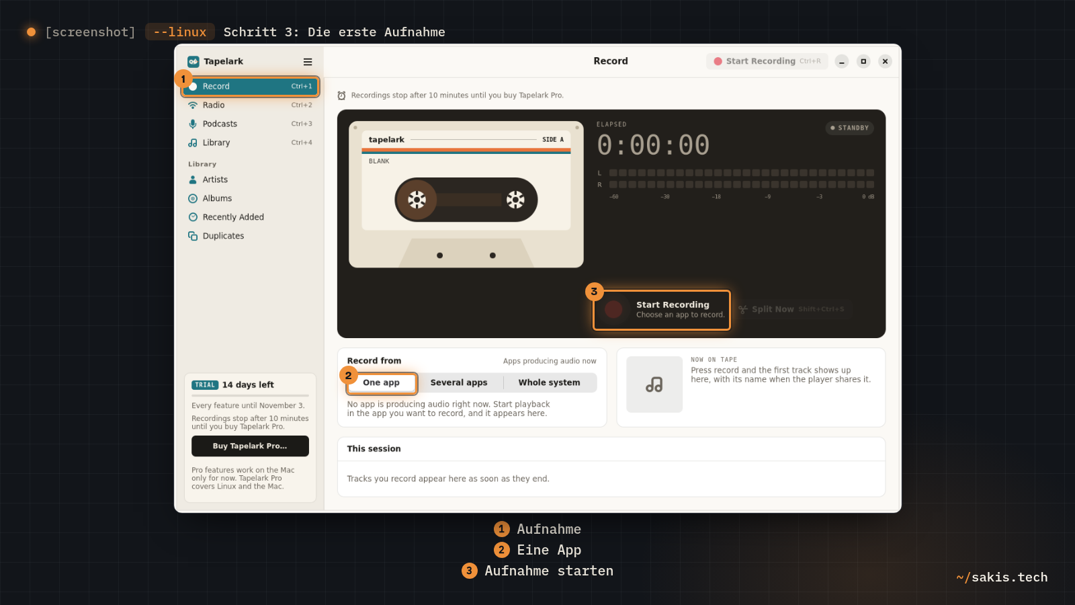The width and height of the screenshot is (1075, 605).
Task: Show Duplicates list
Action: pos(250,236)
